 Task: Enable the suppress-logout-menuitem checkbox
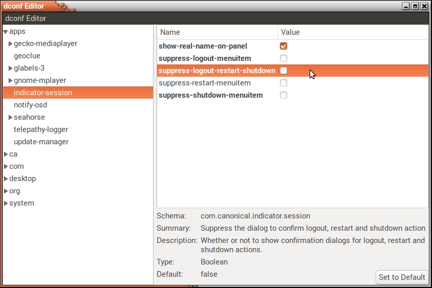tap(284, 58)
